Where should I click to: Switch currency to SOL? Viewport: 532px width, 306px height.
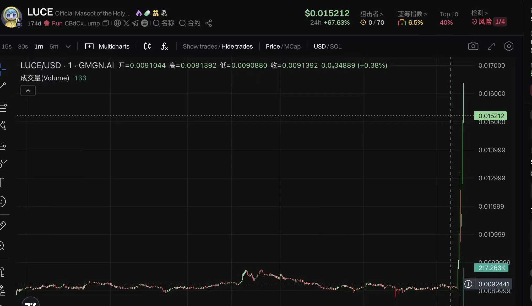336,46
